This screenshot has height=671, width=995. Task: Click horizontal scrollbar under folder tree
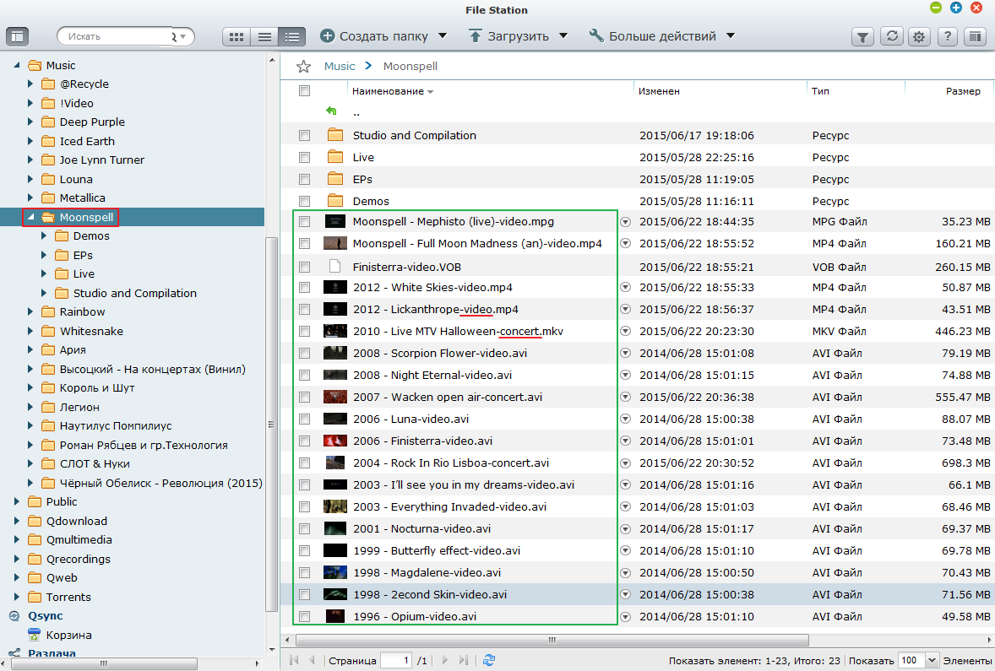click(104, 663)
